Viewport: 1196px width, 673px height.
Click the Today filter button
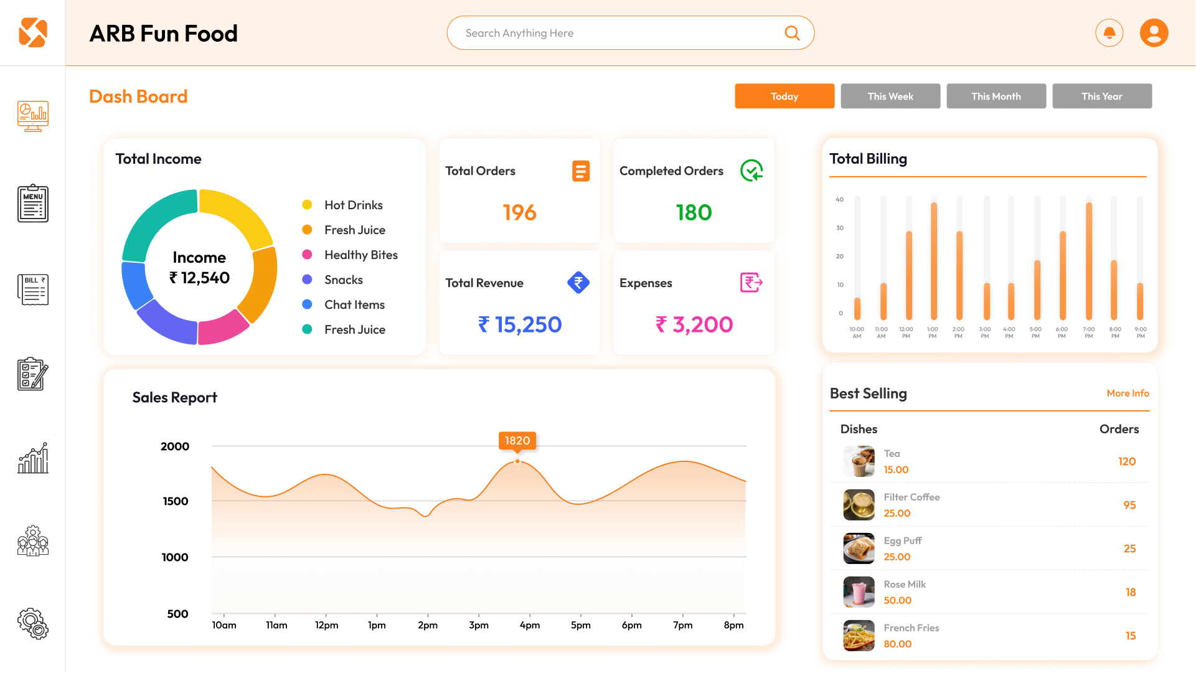tap(784, 96)
